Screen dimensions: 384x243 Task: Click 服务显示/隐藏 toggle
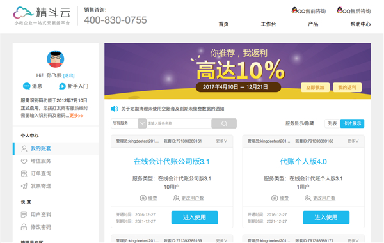click(x=300, y=123)
